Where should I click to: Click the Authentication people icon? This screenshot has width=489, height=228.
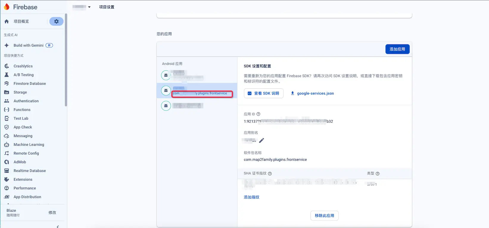(x=7, y=101)
